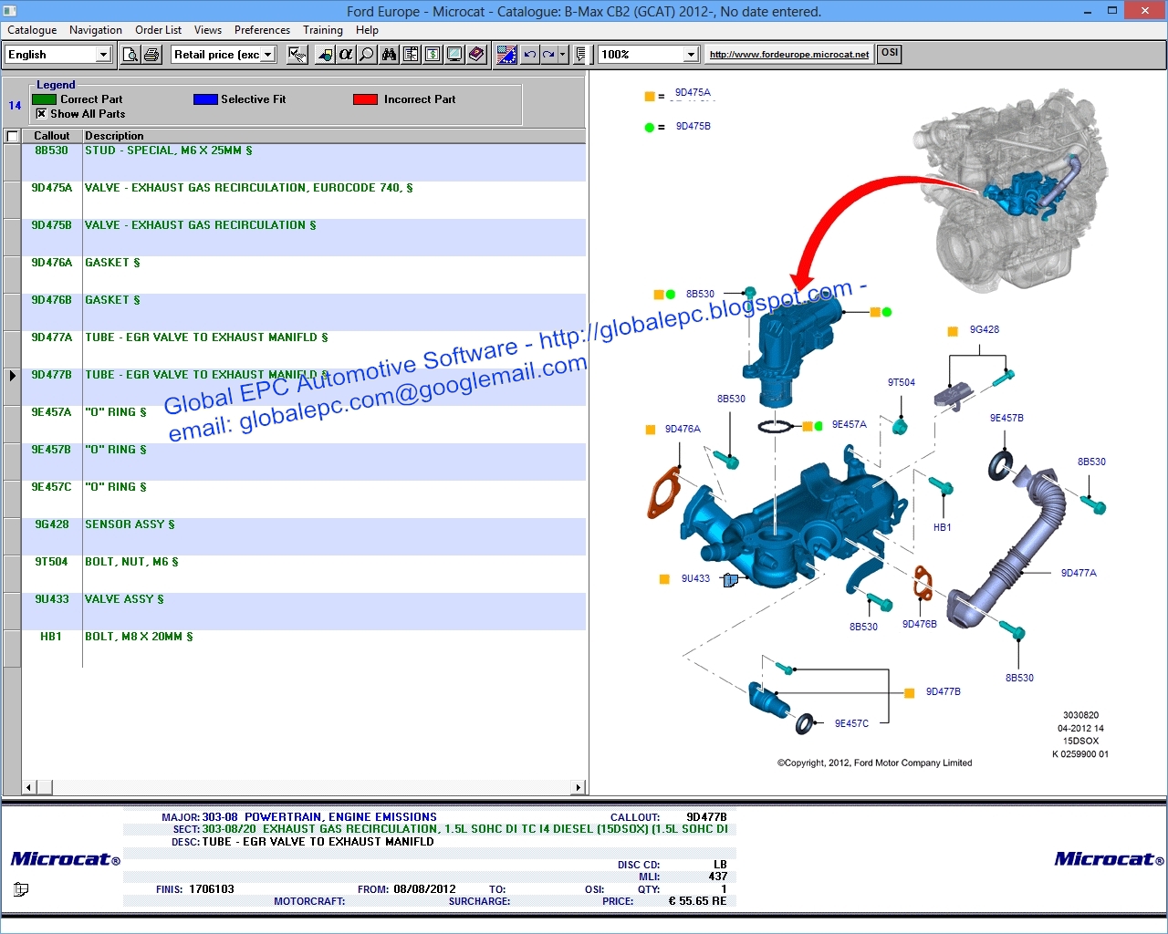Expand the 100% zoom level dropdown

(692, 54)
